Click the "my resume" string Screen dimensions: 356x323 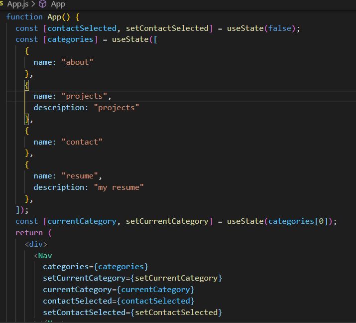pyautogui.click(x=119, y=187)
